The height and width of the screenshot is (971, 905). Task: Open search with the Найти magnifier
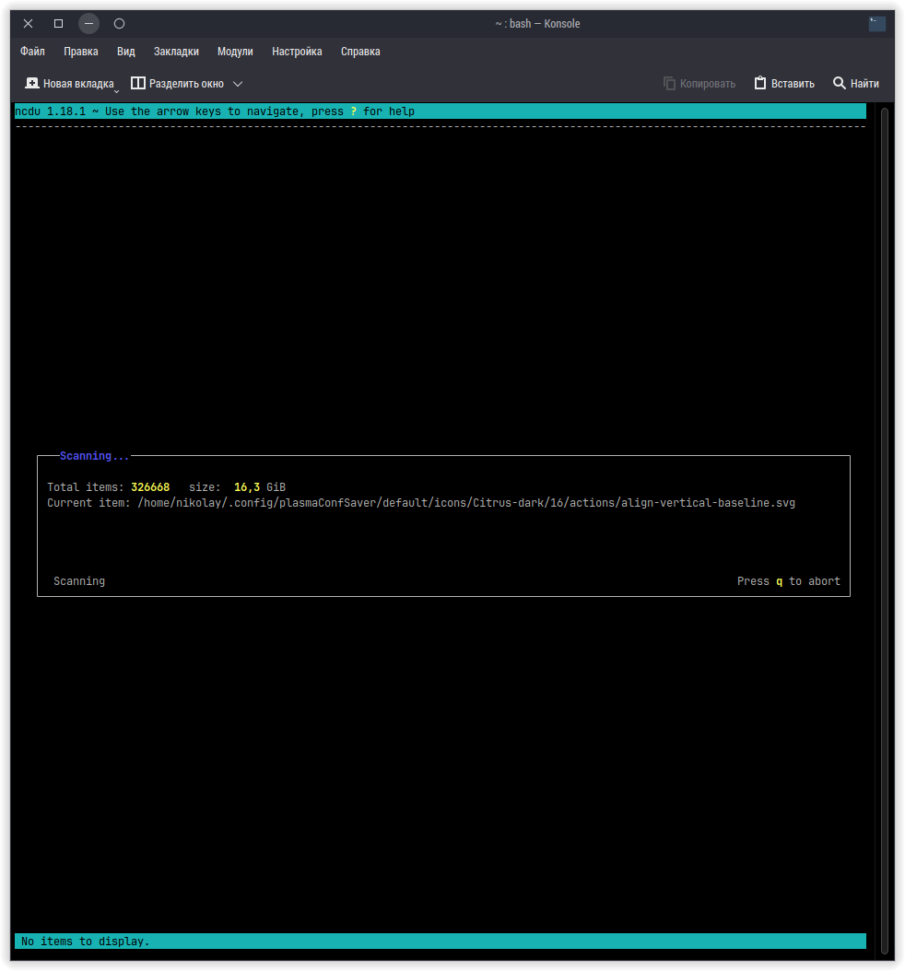pos(840,84)
